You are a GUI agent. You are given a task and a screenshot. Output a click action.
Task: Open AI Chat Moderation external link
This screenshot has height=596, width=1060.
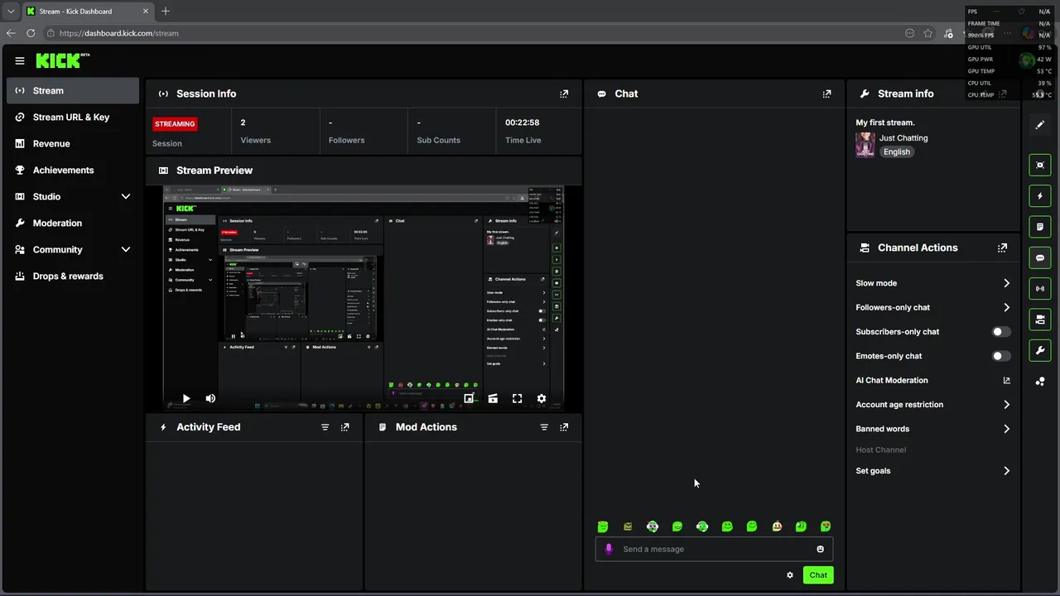tap(1006, 381)
